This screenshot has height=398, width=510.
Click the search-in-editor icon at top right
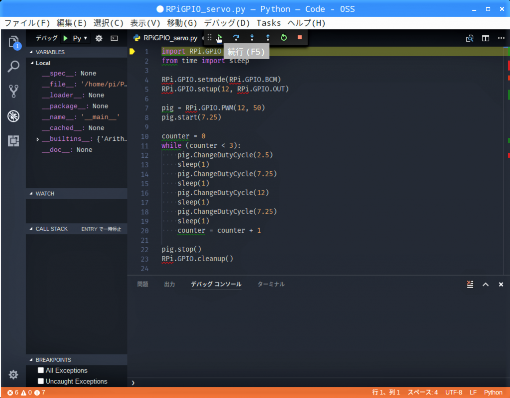[470, 38]
